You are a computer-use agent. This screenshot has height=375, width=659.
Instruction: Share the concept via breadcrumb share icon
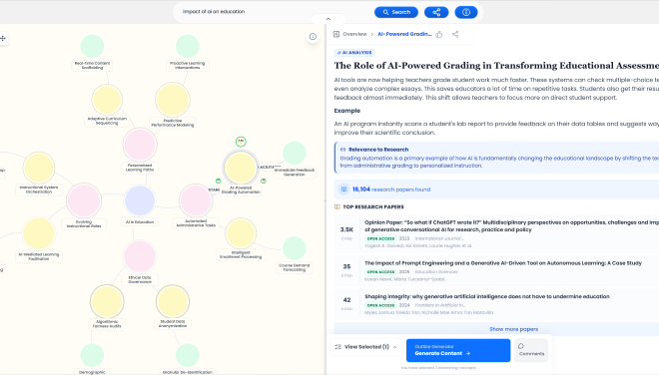pyautogui.click(x=455, y=35)
